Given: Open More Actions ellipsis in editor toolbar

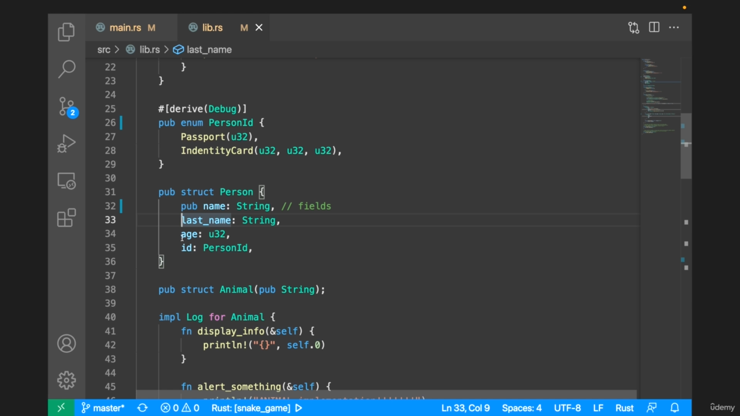Looking at the screenshot, I should 674,28.
